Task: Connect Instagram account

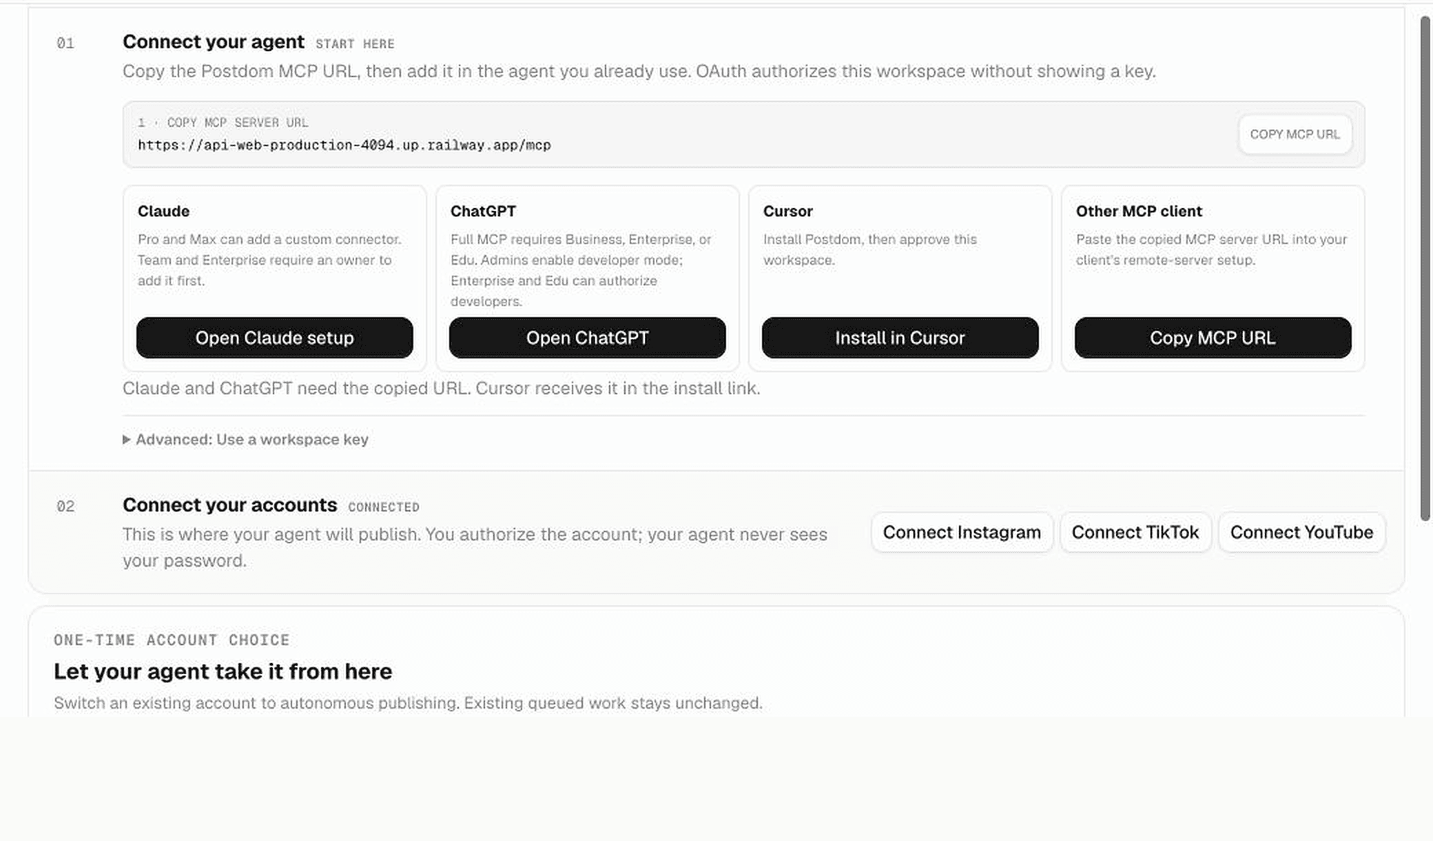Action: coord(962,532)
